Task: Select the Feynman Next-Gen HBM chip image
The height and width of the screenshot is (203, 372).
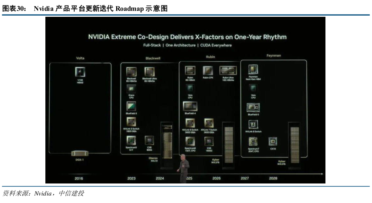Action: [x=253, y=69]
